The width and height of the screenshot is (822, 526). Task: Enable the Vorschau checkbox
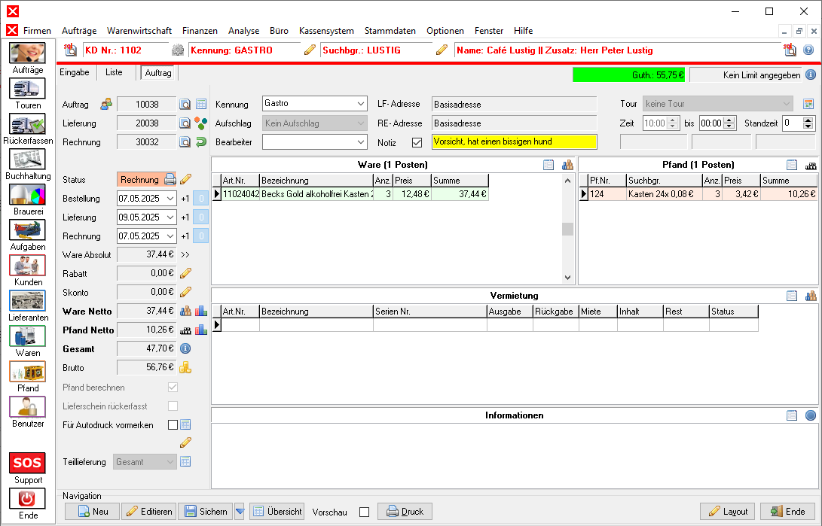point(364,512)
